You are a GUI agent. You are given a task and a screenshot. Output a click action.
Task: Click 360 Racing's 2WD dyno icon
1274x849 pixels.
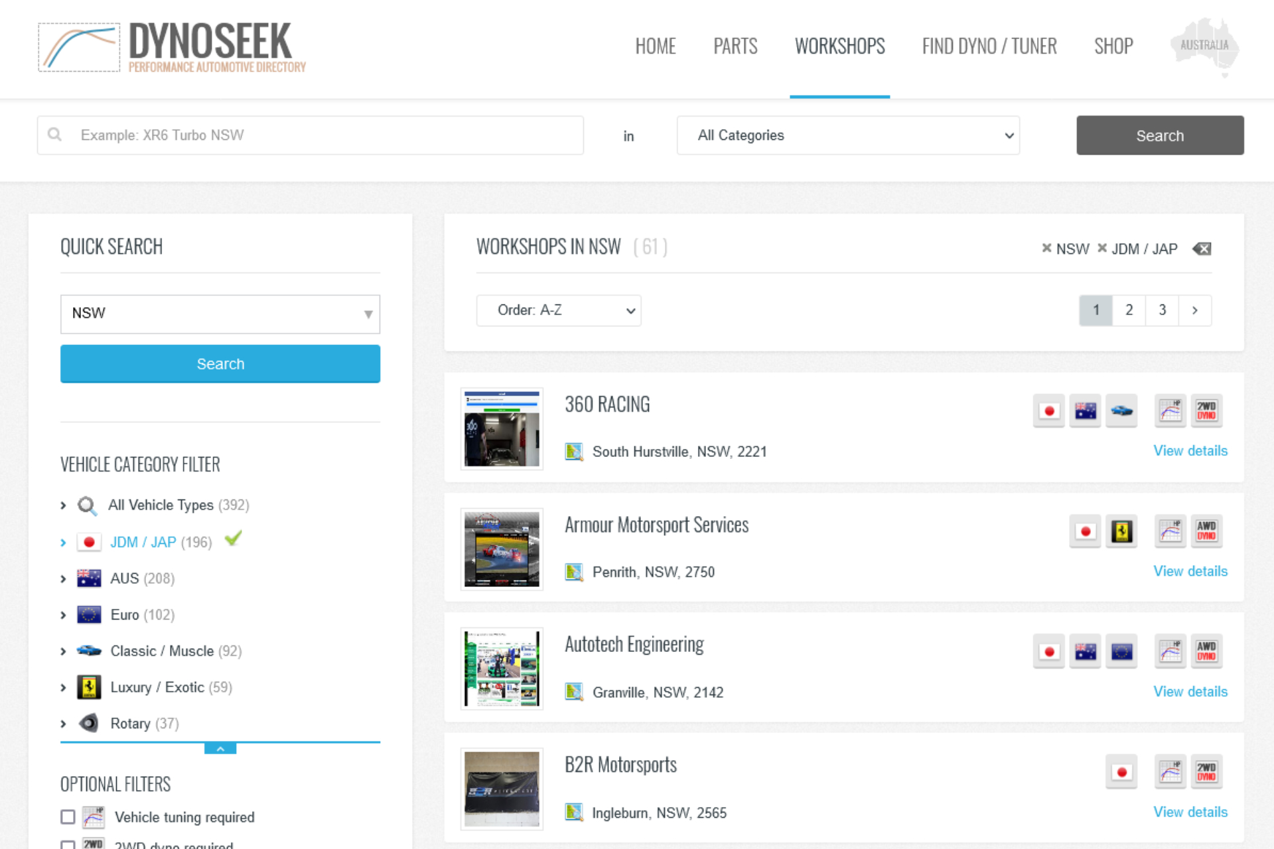pos(1206,411)
